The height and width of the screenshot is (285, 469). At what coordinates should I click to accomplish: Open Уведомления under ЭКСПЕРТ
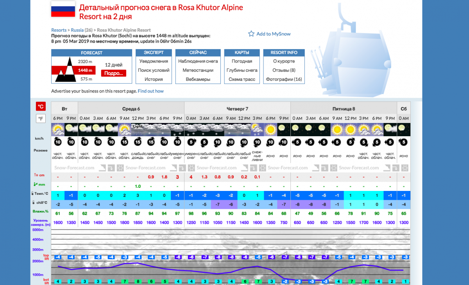(x=154, y=61)
